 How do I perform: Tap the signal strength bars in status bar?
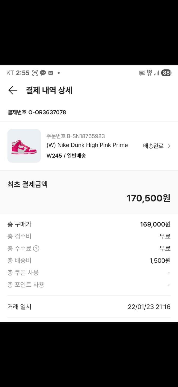point(156,73)
